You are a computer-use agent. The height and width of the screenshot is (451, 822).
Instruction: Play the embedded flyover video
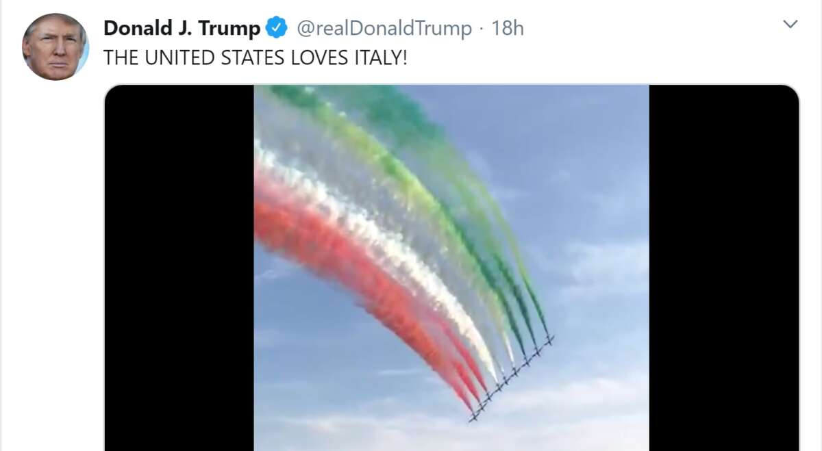pos(451,268)
